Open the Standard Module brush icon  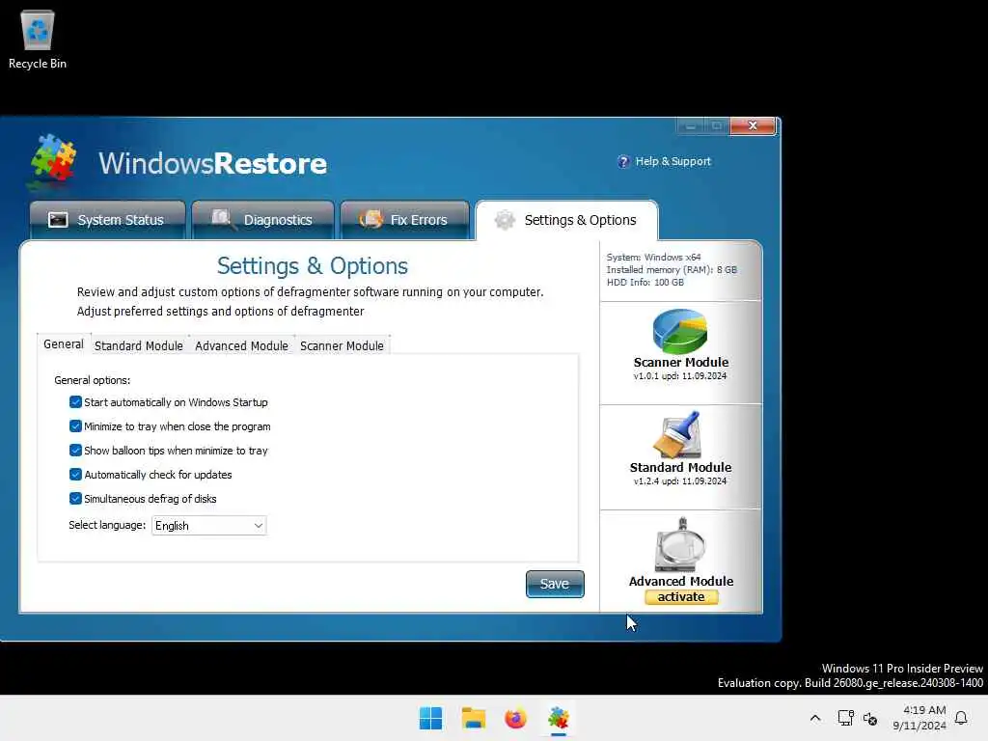678,435
